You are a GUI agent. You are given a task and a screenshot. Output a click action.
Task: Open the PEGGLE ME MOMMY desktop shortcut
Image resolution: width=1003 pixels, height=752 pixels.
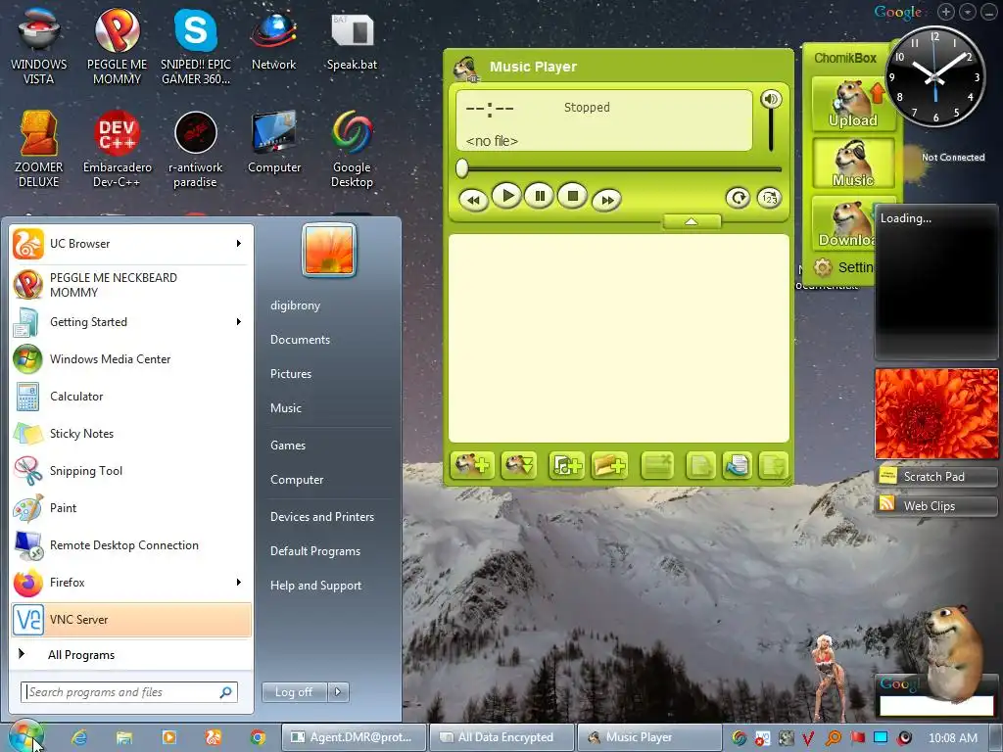pos(118,46)
